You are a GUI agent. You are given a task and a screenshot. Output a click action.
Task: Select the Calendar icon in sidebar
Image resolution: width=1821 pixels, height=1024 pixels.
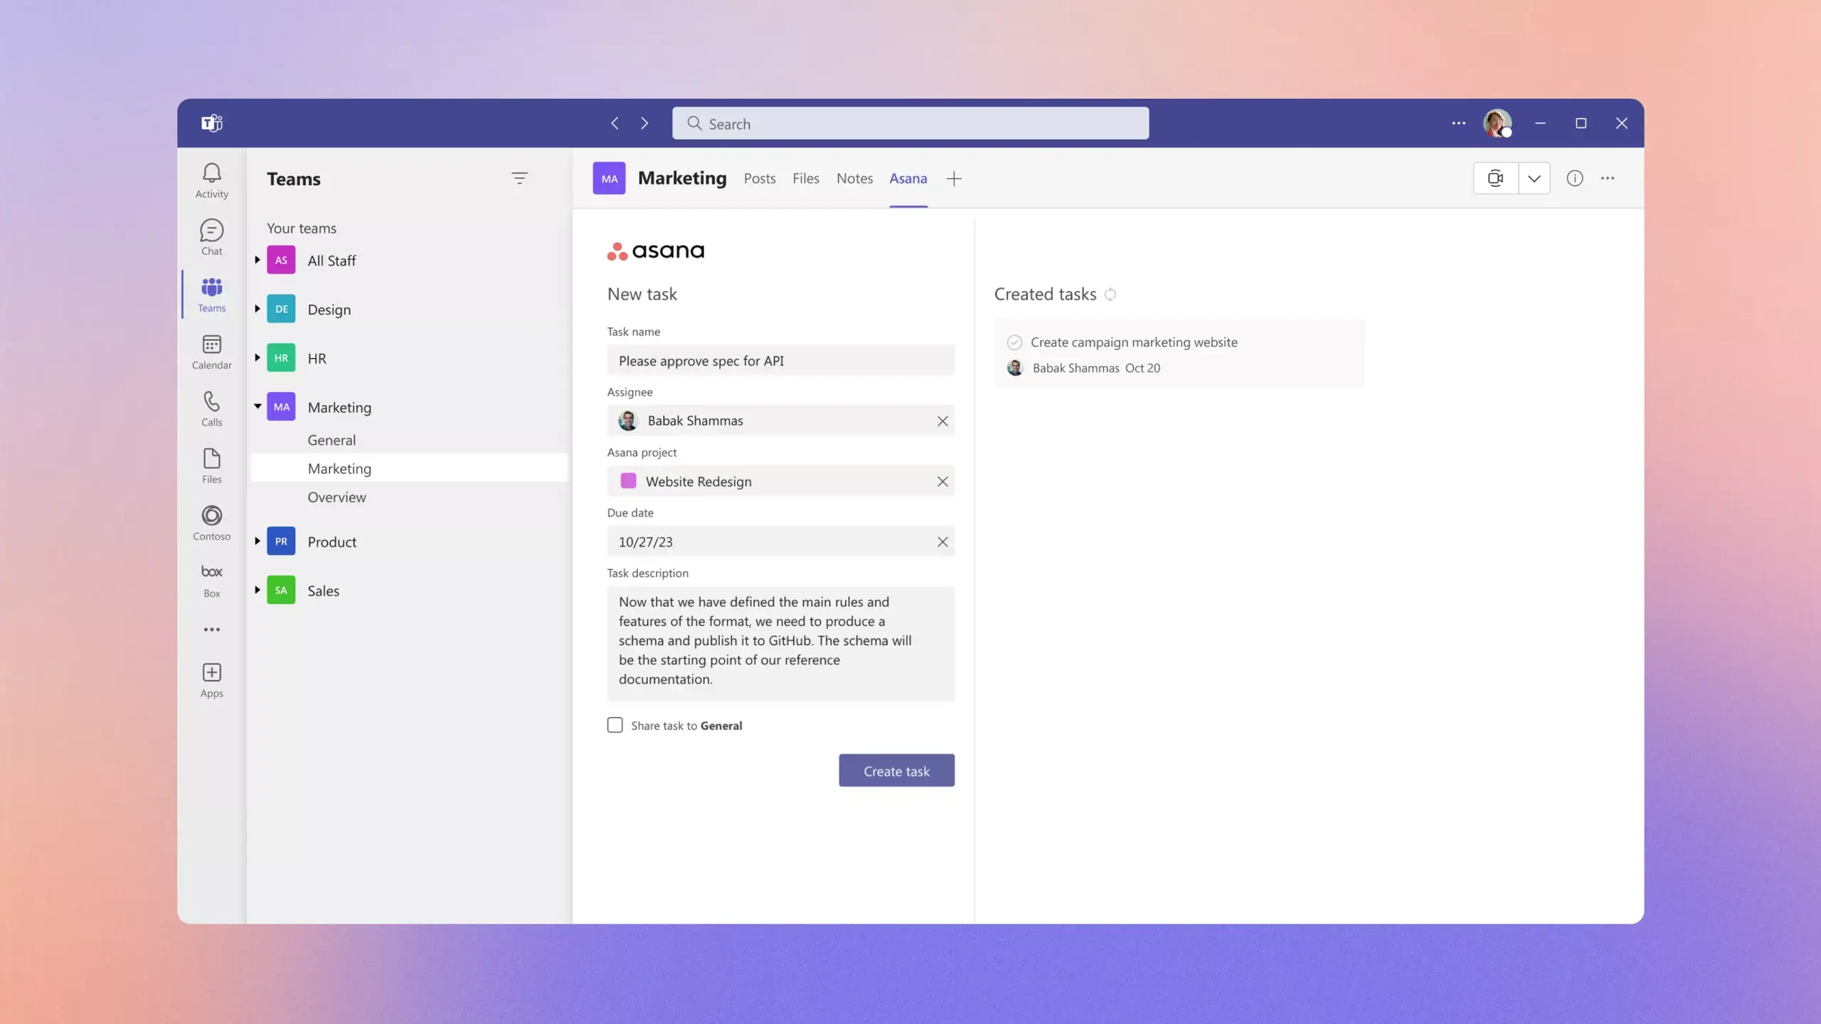coord(211,352)
